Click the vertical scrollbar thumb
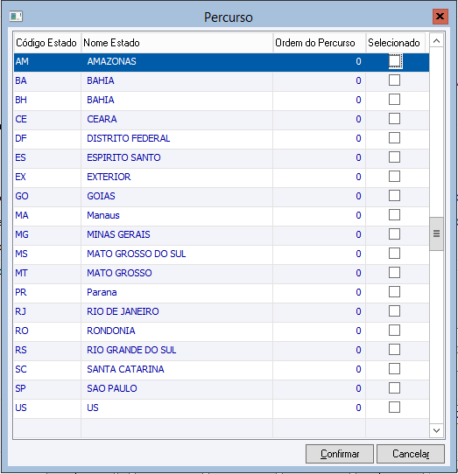Screen dimensions: 458x474 click(436, 234)
